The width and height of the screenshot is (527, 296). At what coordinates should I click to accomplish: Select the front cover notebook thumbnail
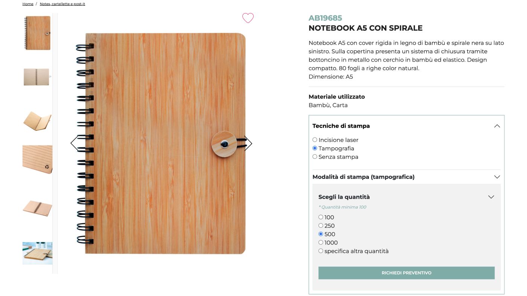point(37,33)
